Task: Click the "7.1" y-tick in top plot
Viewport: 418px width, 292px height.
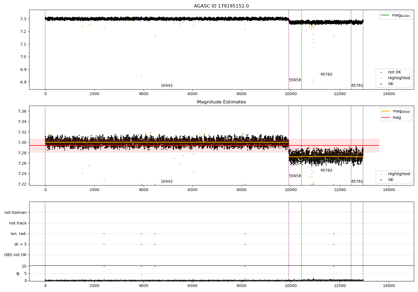Action: (23, 44)
